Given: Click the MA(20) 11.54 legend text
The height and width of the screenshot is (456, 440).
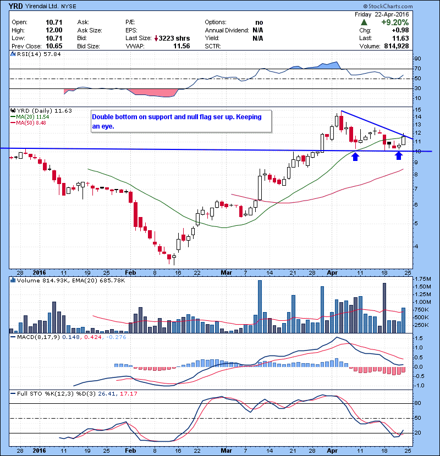Looking at the screenshot, I should [x=32, y=117].
